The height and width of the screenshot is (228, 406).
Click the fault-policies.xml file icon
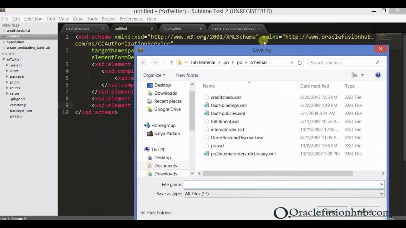[x=206, y=113]
